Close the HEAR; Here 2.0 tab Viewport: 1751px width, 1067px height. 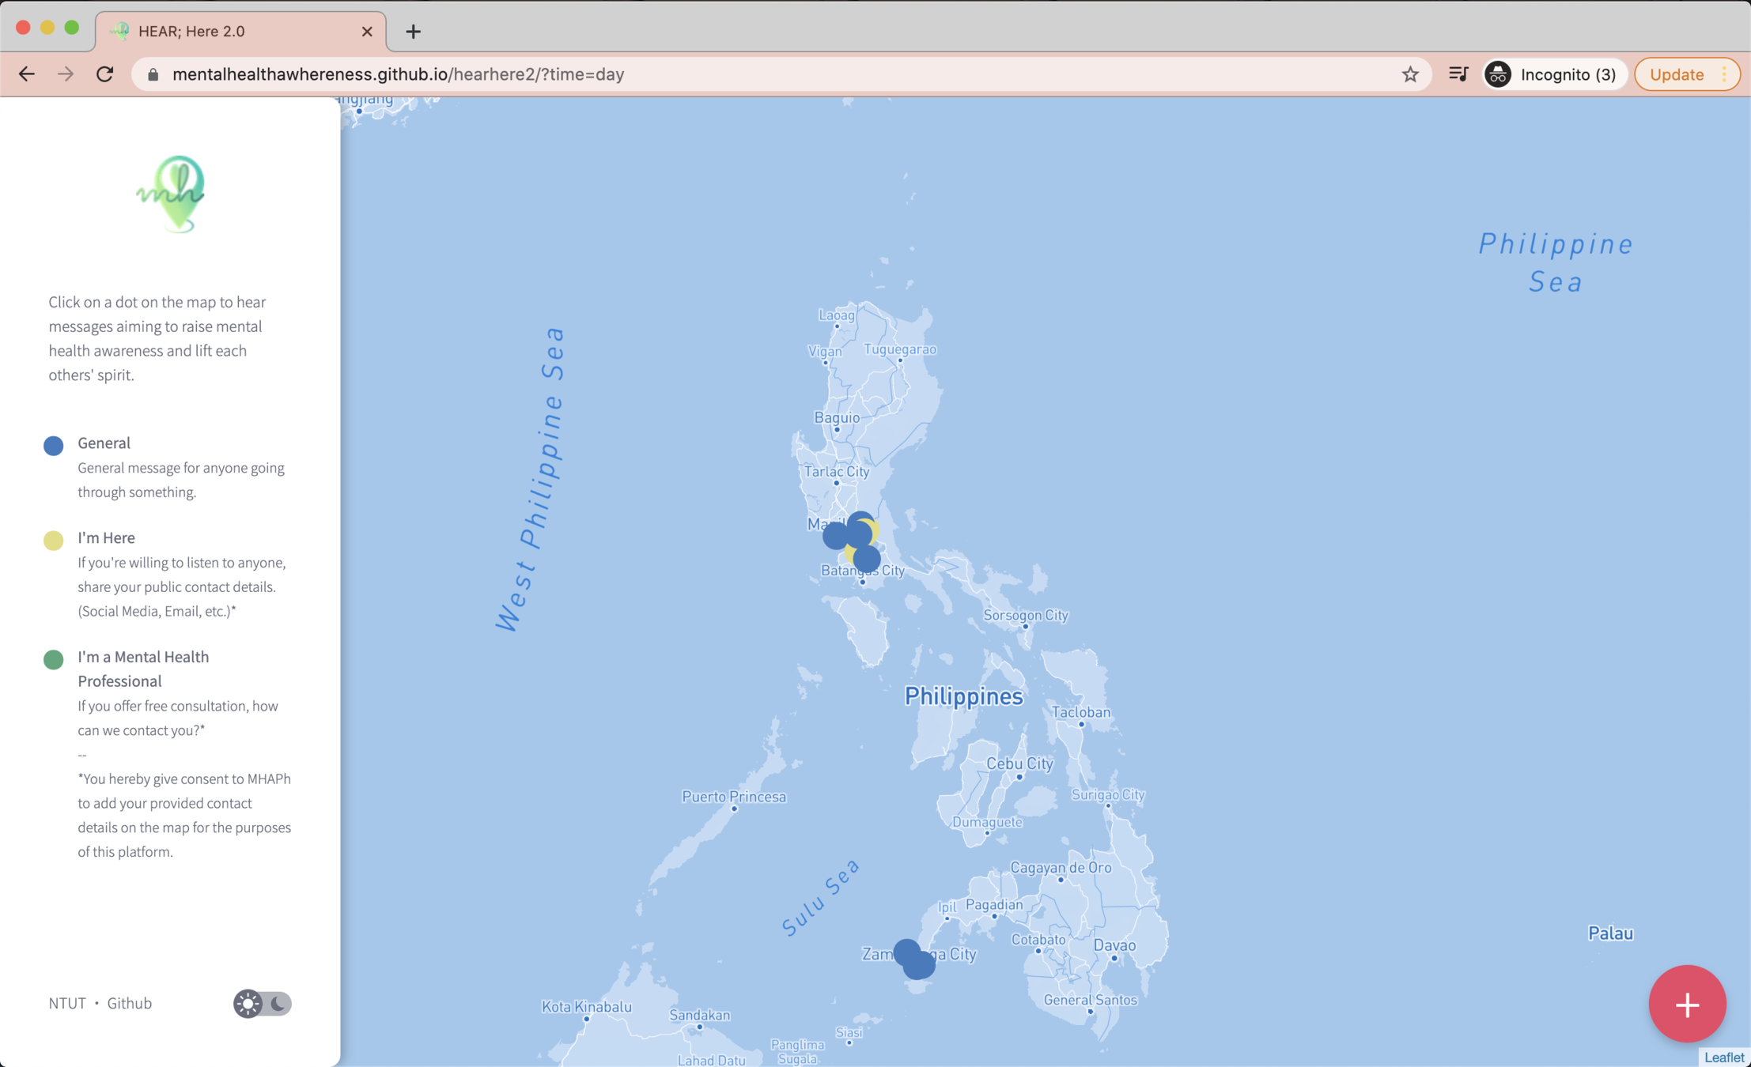366,32
